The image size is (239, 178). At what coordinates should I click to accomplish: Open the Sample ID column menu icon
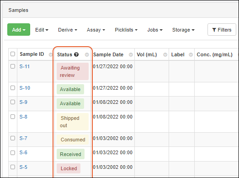pyautogui.click(x=50, y=54)
